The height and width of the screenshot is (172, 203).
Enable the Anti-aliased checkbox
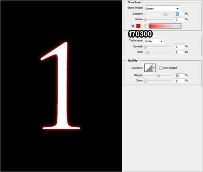point(160,68)
